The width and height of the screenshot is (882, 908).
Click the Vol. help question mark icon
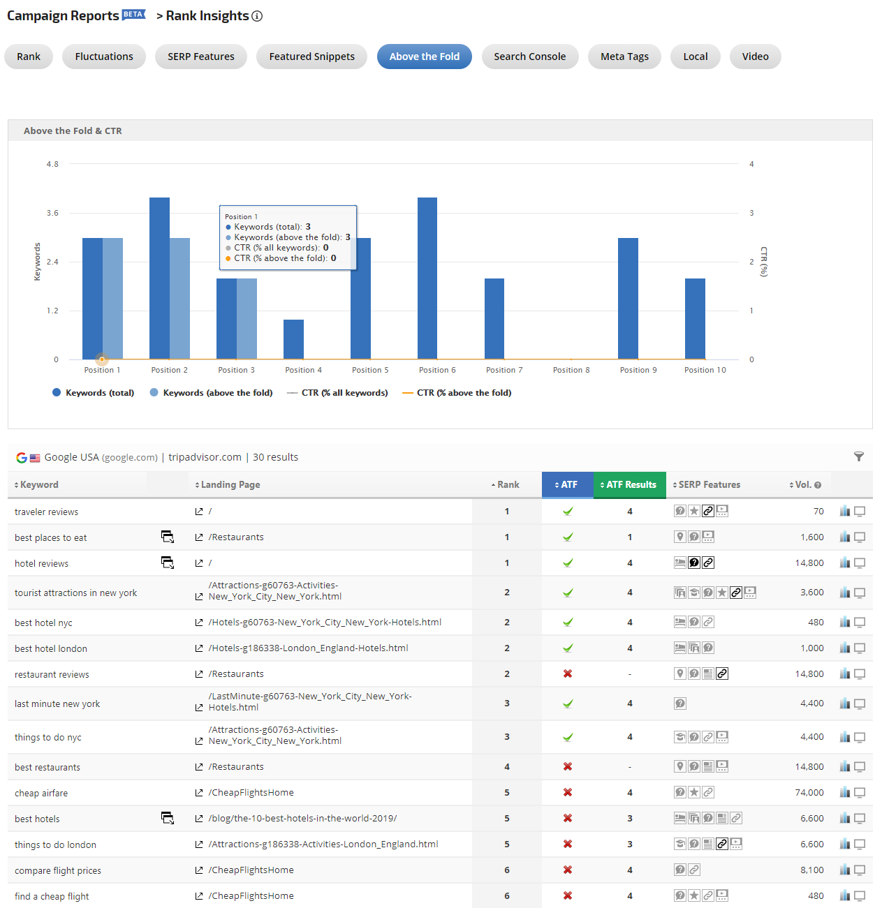tap(818, 485)
